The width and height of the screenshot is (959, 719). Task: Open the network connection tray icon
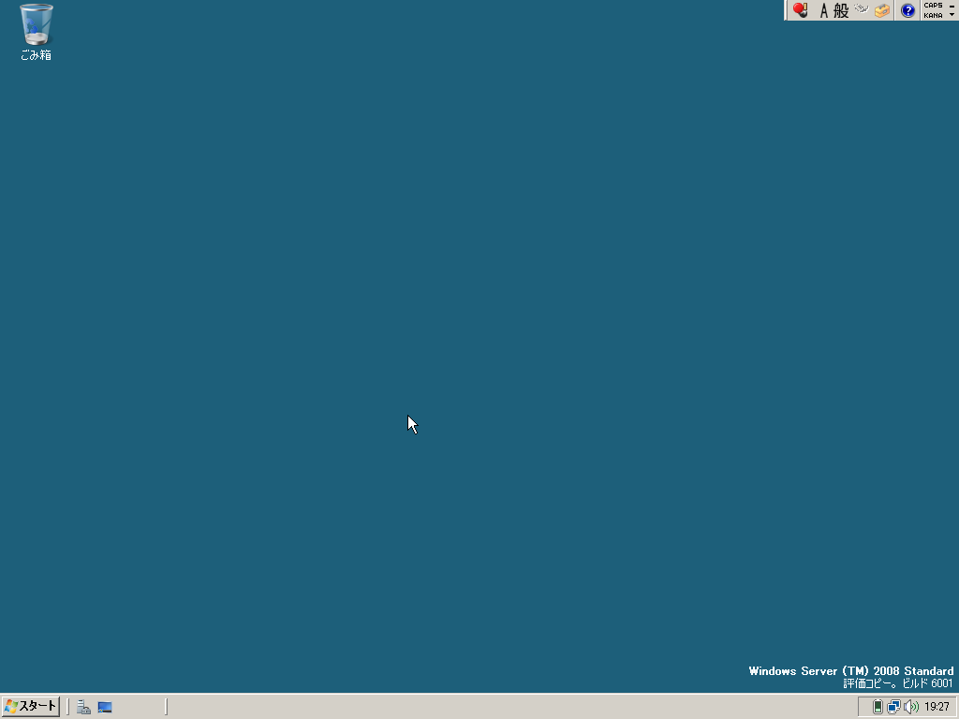point(893,707)
